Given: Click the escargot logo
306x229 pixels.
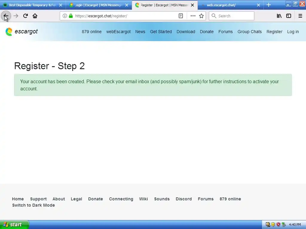Looking at the screenshot, I should point(22,32).
